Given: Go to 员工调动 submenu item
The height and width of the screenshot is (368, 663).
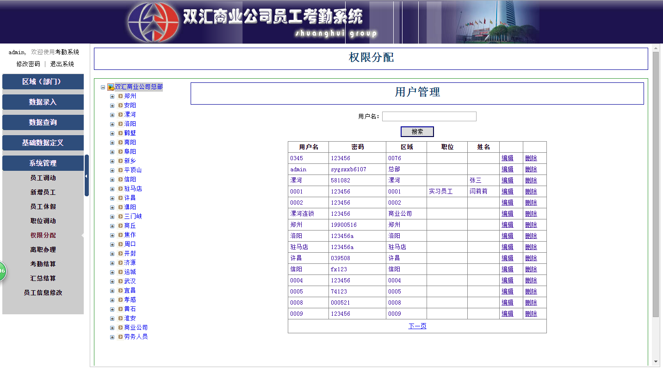Looking at the screenshot, I should point(43,178).
